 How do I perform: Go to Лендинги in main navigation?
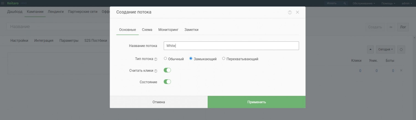click(x=56, y=12)
